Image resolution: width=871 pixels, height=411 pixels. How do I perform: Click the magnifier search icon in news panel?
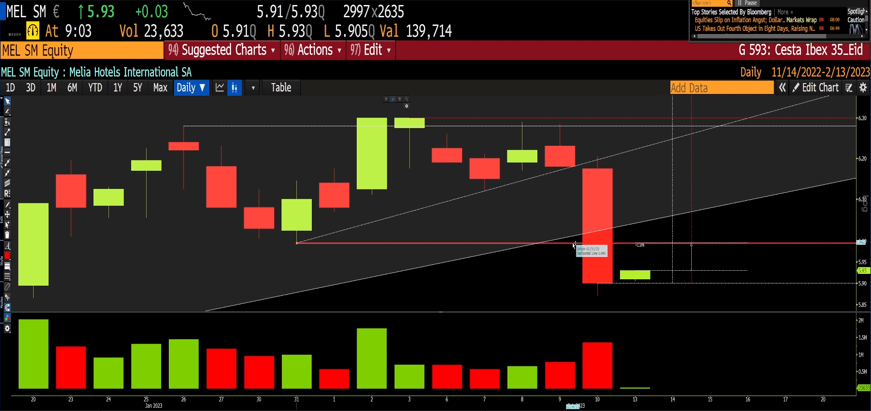[729, 3]
